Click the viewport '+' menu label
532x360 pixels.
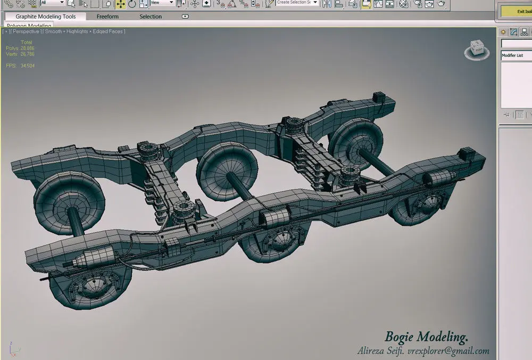pyautogui.click(x=6, y=31)
